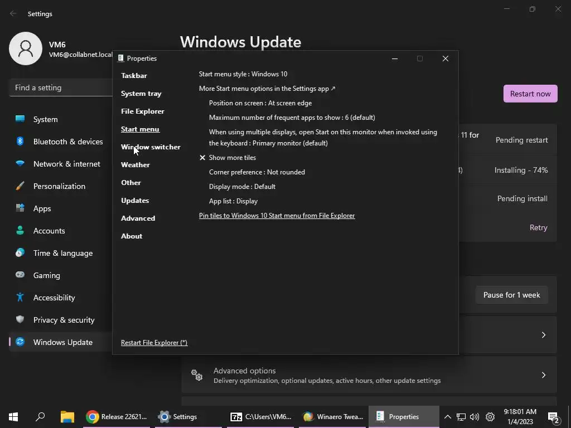Screen dimensions: 571x428
Task: Click the Retry link in Windows Update
Action: coord(538,228)
